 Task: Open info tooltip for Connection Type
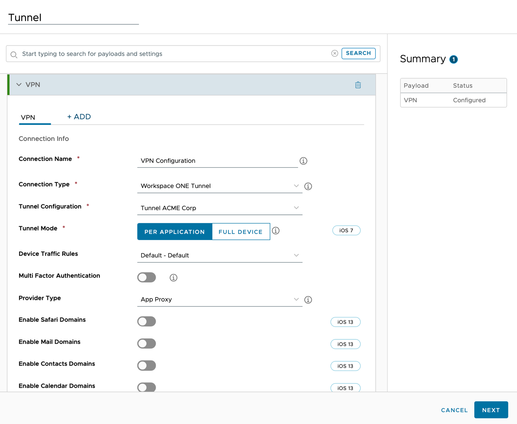(x=308, y=186)
